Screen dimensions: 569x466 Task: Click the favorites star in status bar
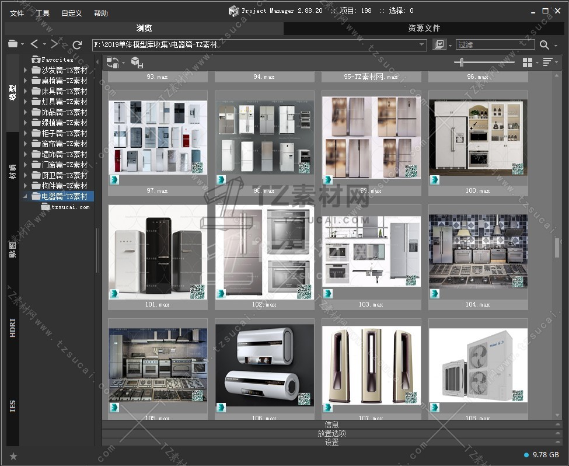pyautogui.click(x=13, y=455)
